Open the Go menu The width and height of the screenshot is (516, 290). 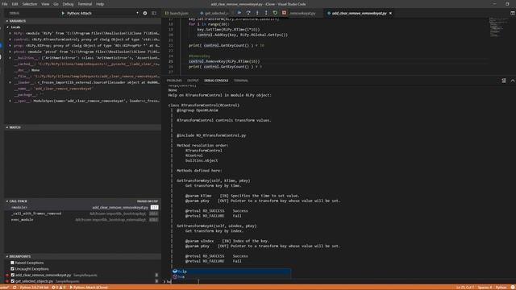tap(56, 4)
